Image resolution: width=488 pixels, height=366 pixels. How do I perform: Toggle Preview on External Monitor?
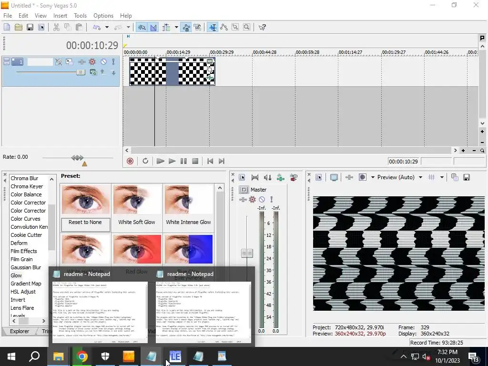pyautogui.click(x=334, y=177)
